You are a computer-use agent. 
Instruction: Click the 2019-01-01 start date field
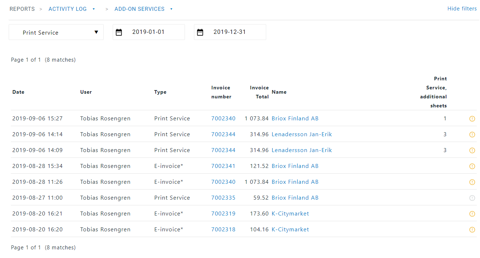(148, 32)
